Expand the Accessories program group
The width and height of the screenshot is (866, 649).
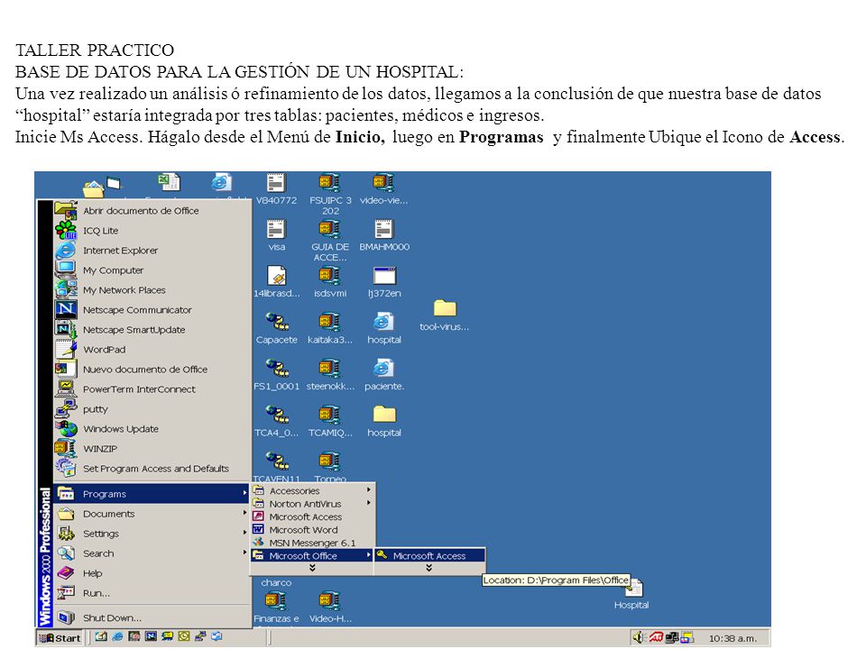point(313,490)
